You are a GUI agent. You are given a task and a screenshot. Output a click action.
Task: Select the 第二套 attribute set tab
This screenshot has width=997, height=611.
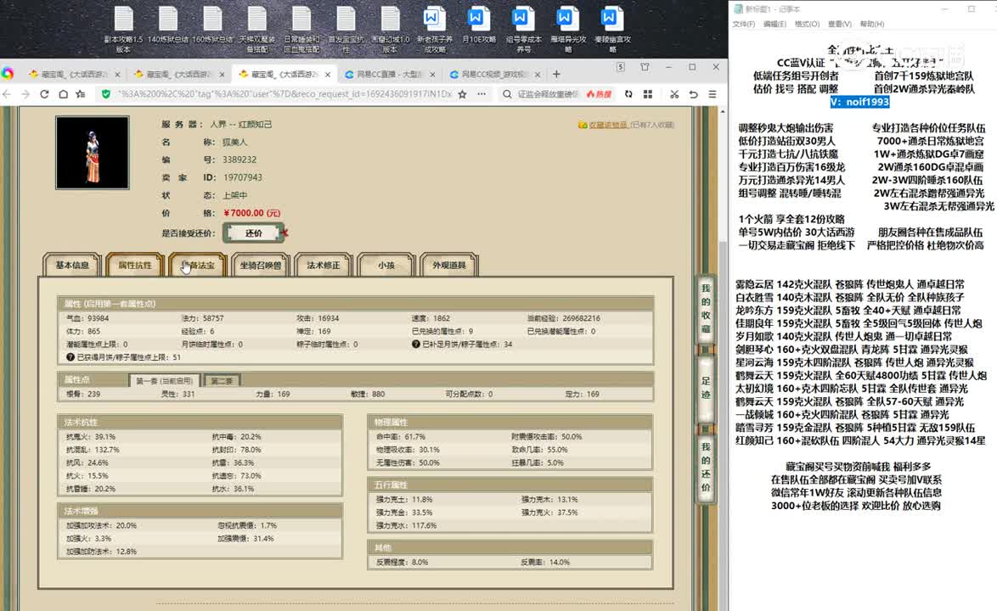tap(222, 381)
